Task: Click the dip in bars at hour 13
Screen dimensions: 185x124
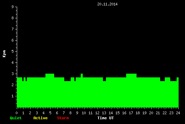Action: [104, 79]
